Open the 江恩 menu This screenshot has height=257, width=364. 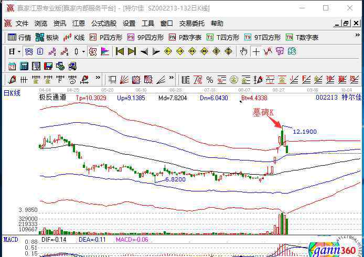(x=79, y=24)
